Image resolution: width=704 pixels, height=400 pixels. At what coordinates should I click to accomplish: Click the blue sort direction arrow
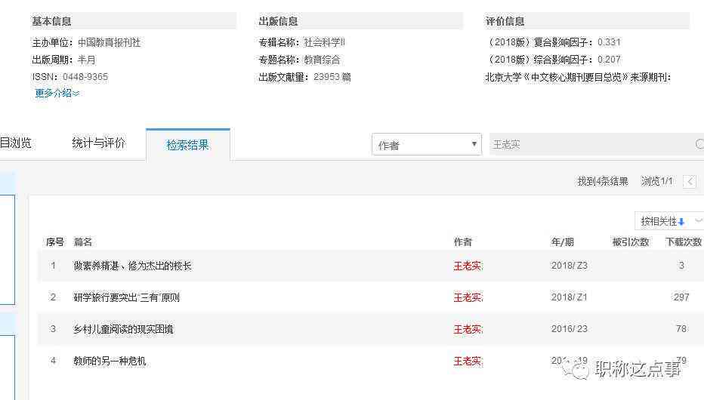click(681, 222)
